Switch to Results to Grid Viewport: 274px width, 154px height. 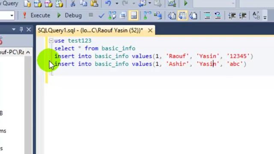(182, 15)
